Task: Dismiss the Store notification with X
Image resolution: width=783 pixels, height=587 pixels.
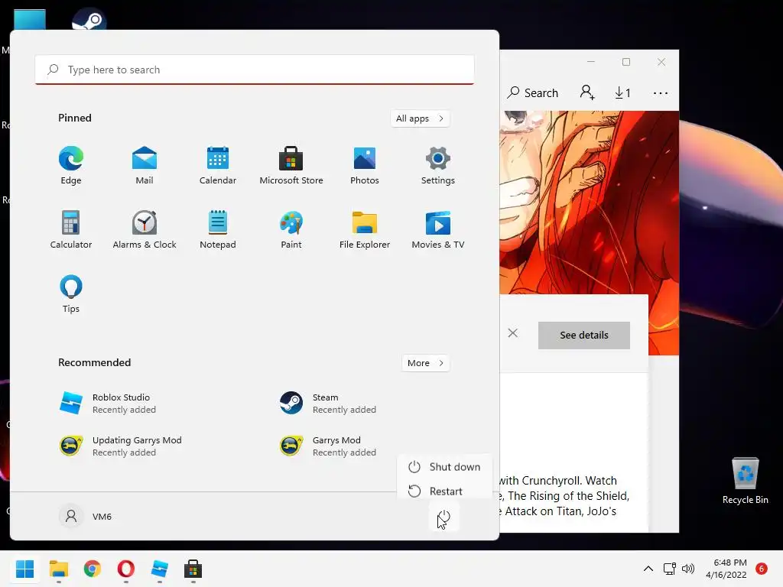Action: click(x=513, y=333)
